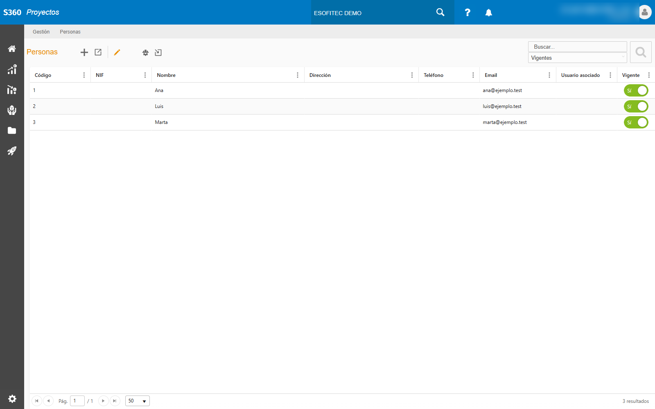Screen dimensions: 655x409
Task: Edit selected persona with pencil icon
Action: click(x=117, y=52)
